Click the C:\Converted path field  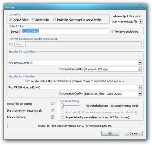pyautogui.click(x=65, y=31)
